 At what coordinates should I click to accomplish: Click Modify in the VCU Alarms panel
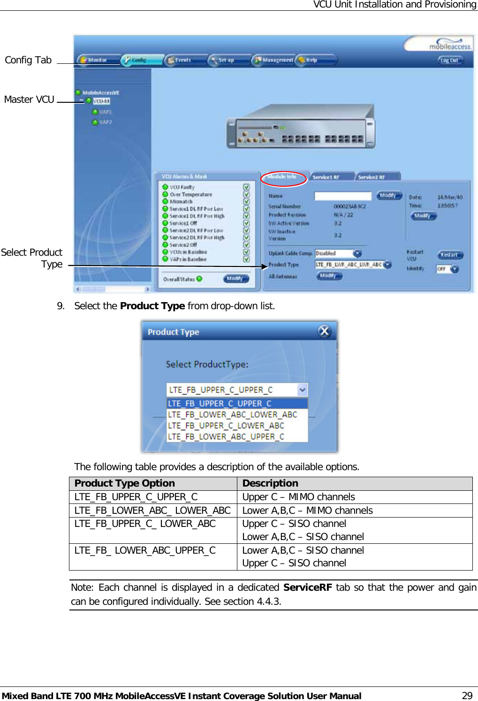tap(236, 279)
